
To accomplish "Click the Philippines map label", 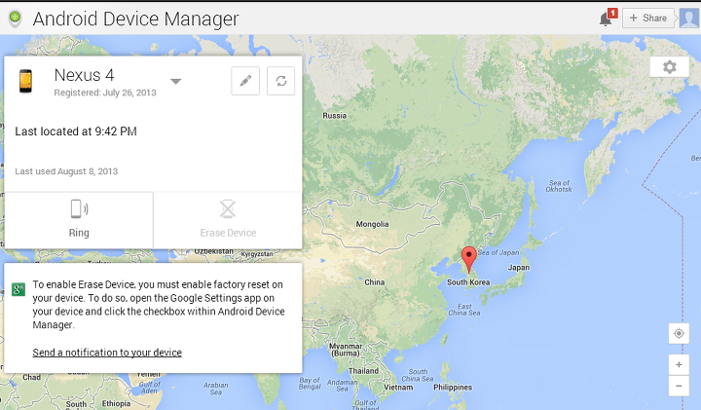I will [453, 388].
